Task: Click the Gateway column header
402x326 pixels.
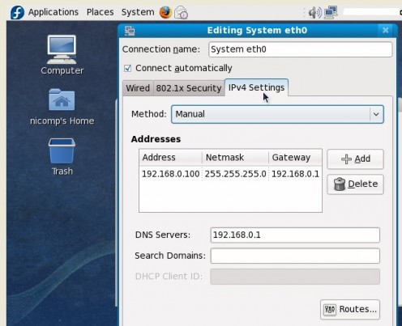Action: 295,158
